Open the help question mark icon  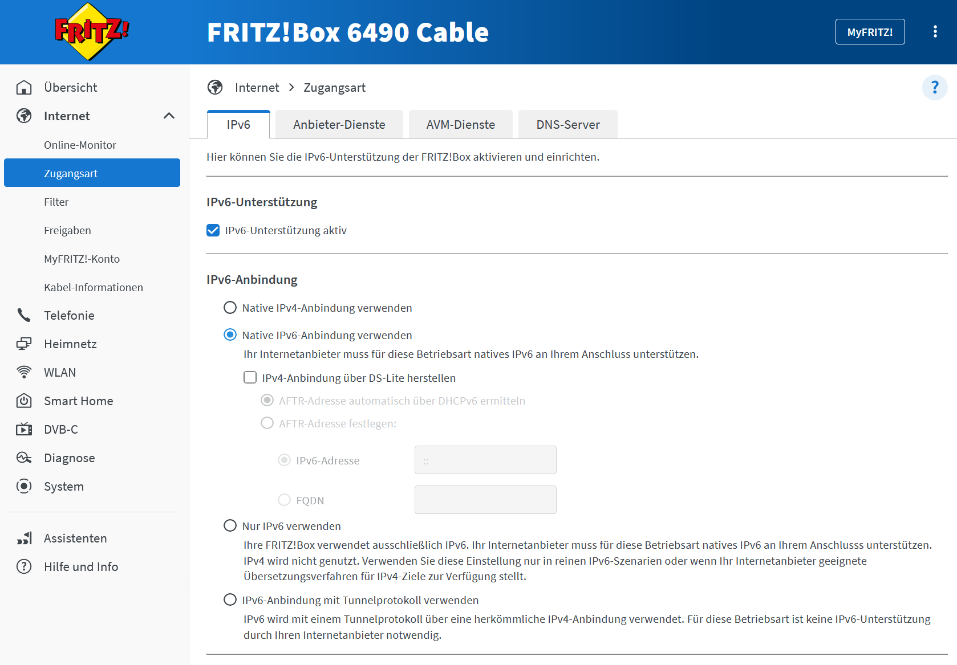pos(934,87)
